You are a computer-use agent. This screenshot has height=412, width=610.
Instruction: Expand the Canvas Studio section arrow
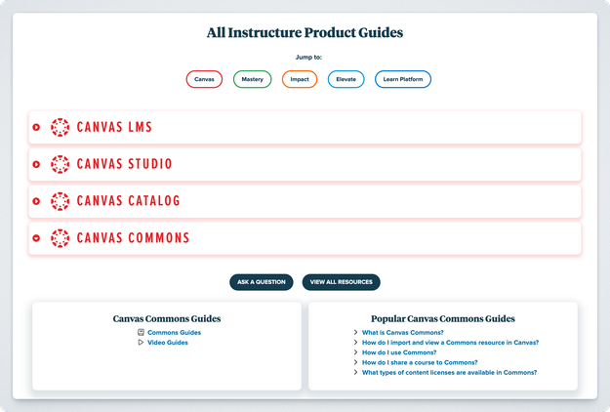pos(36,164)
